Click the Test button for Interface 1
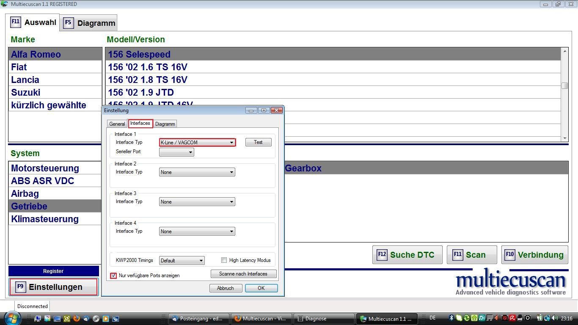This screenshot has height=325, width=578. pos(258,143)
